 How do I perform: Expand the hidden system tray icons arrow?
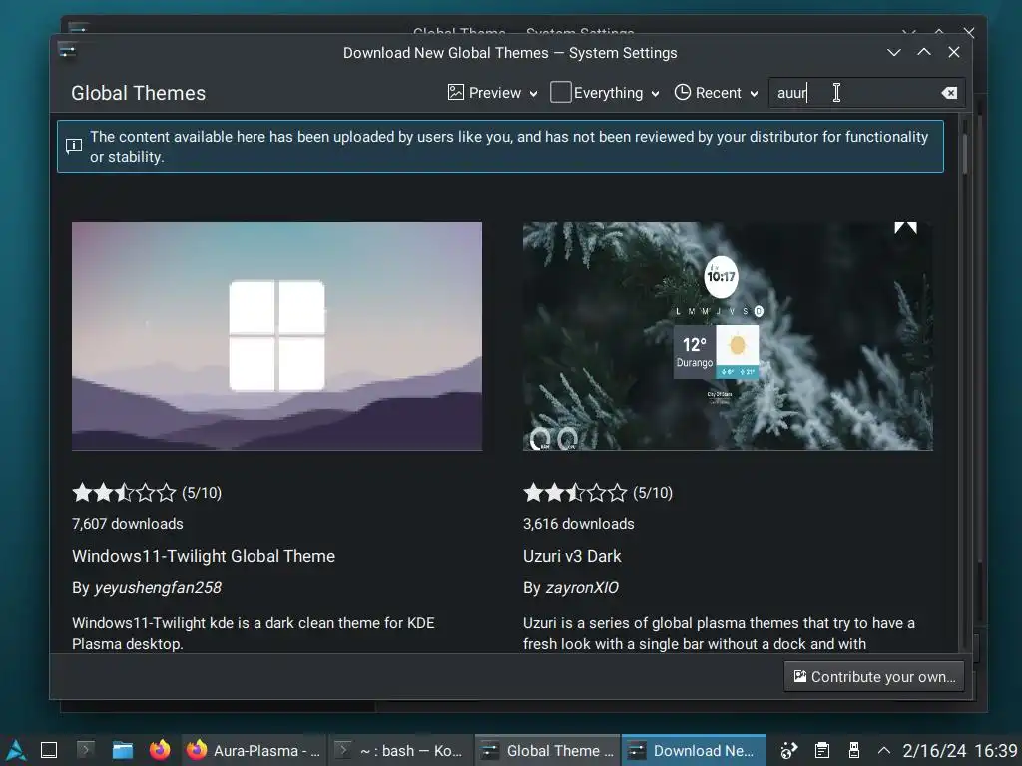coord(884,750)
